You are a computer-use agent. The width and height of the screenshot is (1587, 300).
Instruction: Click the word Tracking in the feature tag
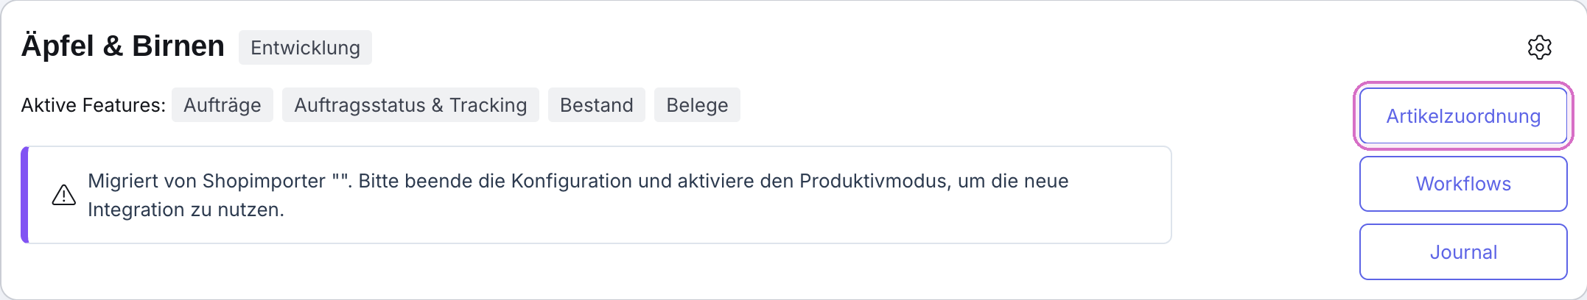[488, 105]
